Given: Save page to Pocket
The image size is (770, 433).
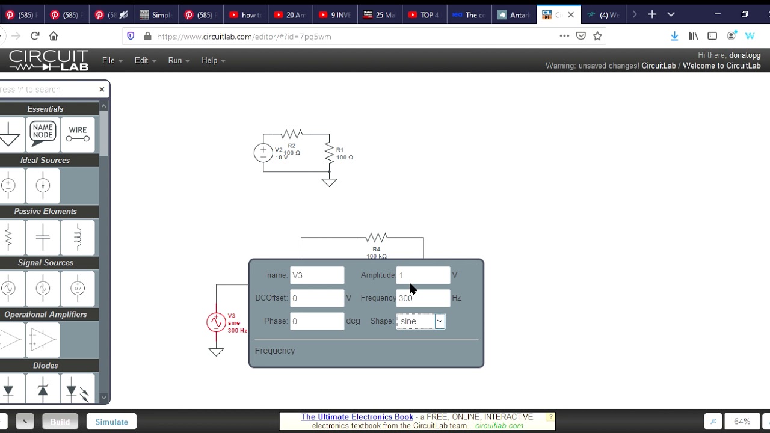Looking at the screenshot, I should click(581, 36).
